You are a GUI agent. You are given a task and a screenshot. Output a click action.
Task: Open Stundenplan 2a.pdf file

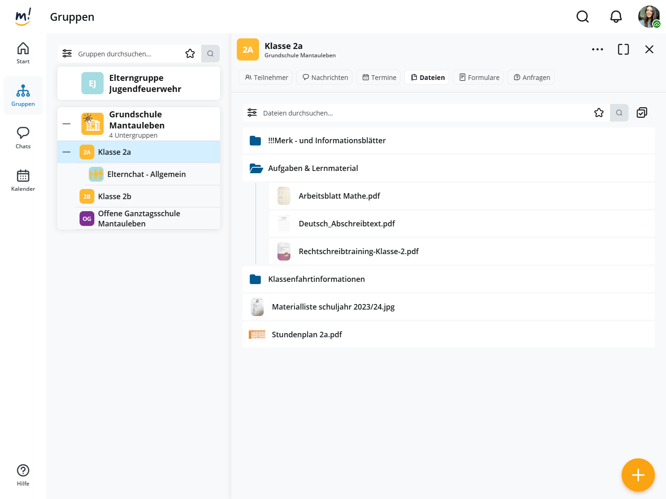pyautogui.click(x=307, y=335)
